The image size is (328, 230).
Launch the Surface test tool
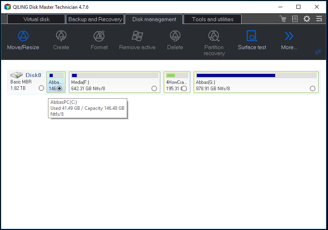252,40
